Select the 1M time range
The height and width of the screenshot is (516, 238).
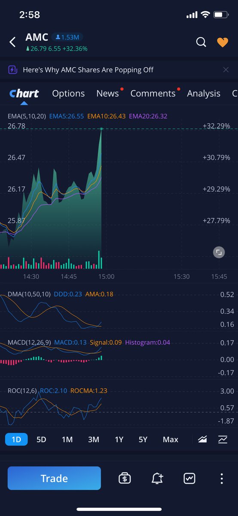67,439
